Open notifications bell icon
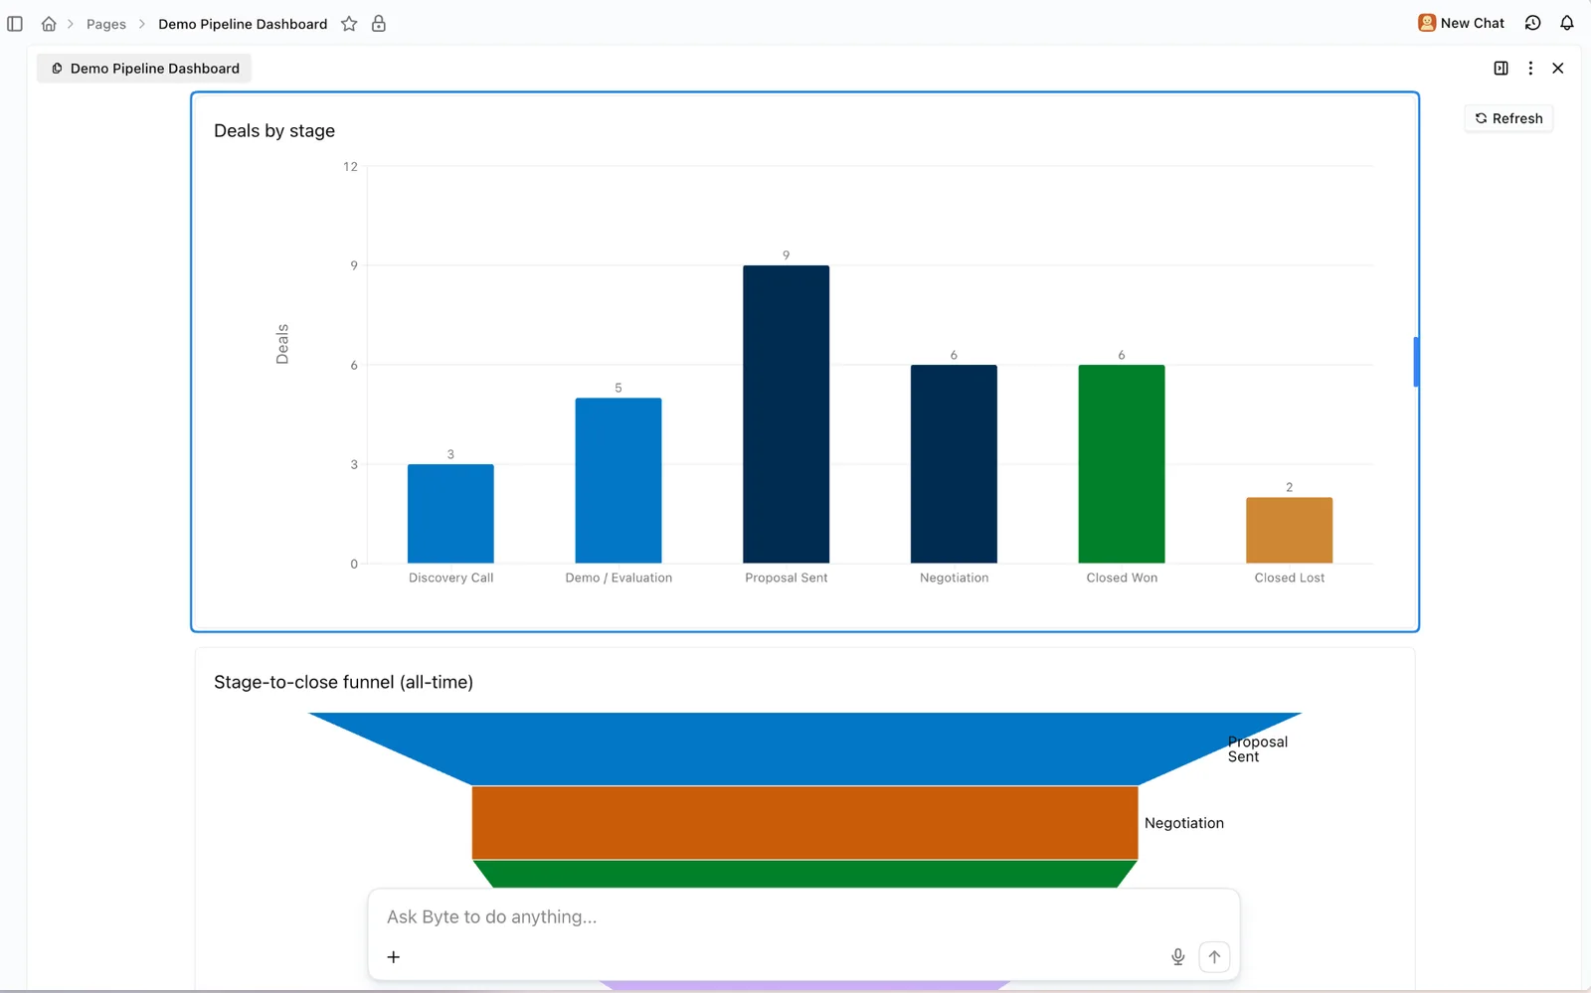The image size is (1591, 993). pos(1567,23)
